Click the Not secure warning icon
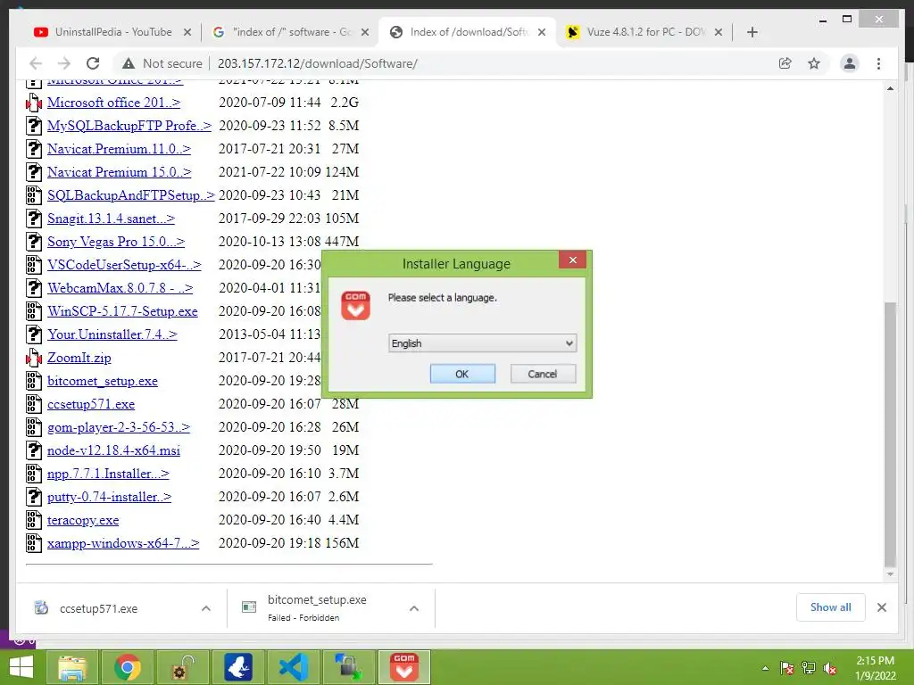This screenshot has width=914, height=685. 129,63
